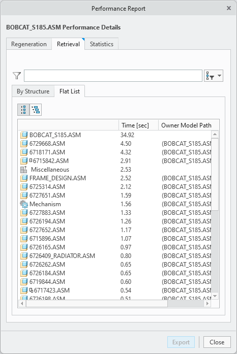Viewport: 237px width, 354px height.
Task: Click the Miscellaneous row icon
Action: 24,169
